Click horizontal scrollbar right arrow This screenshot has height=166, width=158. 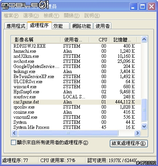pyautogui.click(x=137, y=133)
